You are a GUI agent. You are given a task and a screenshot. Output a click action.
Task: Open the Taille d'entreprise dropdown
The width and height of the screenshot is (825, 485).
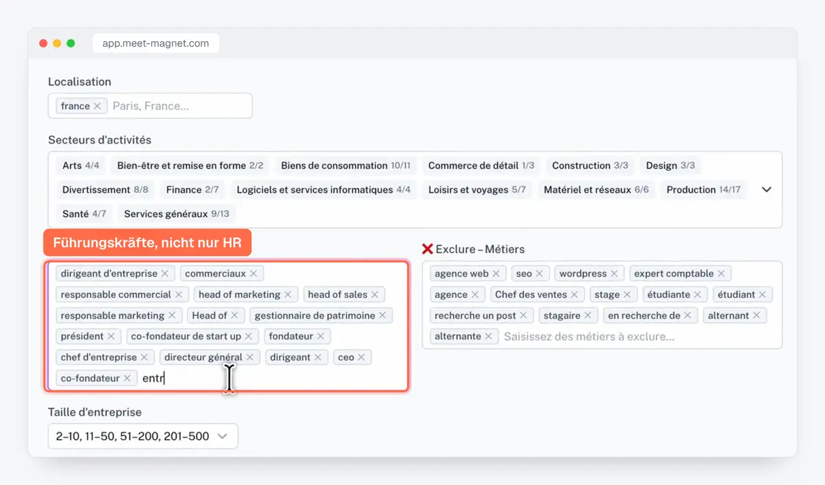[x=143, y=436]
